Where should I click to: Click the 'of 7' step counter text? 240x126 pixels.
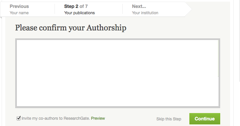[84, 6]
